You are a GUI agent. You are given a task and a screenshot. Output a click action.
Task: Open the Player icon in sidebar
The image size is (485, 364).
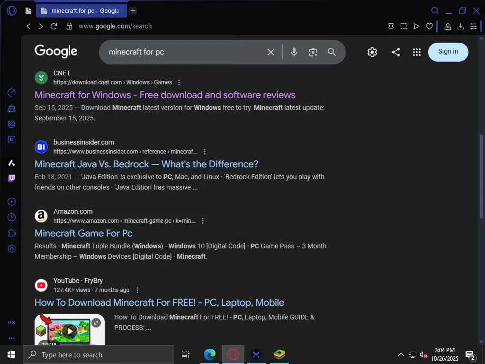click(11, 202)
